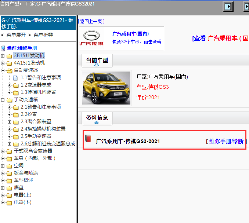Expand the 2.4换挡操纵机构装置 node

[x=10, y=129]
